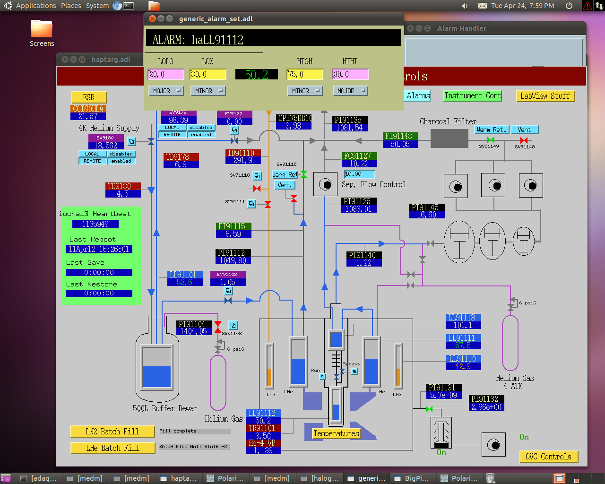Open HIGH severity MINOR dropdown
The width and height of the screenshot is (605, 484).
click(x=305, y=91)
